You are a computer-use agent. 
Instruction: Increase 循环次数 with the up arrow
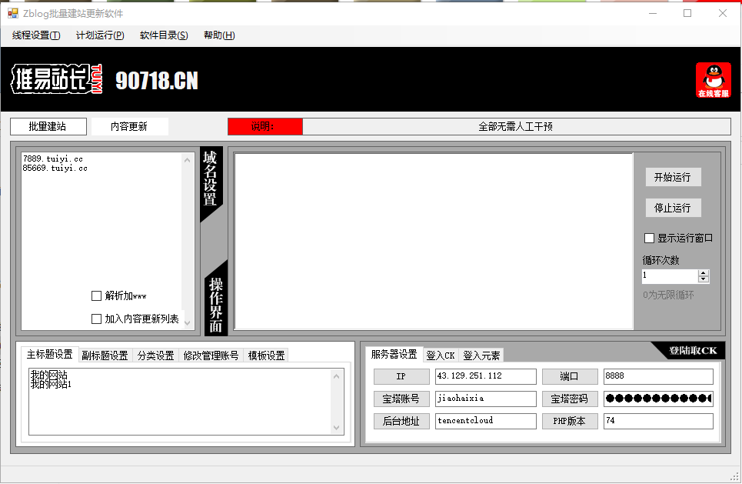pyautogui.click(x=704, y=273)
